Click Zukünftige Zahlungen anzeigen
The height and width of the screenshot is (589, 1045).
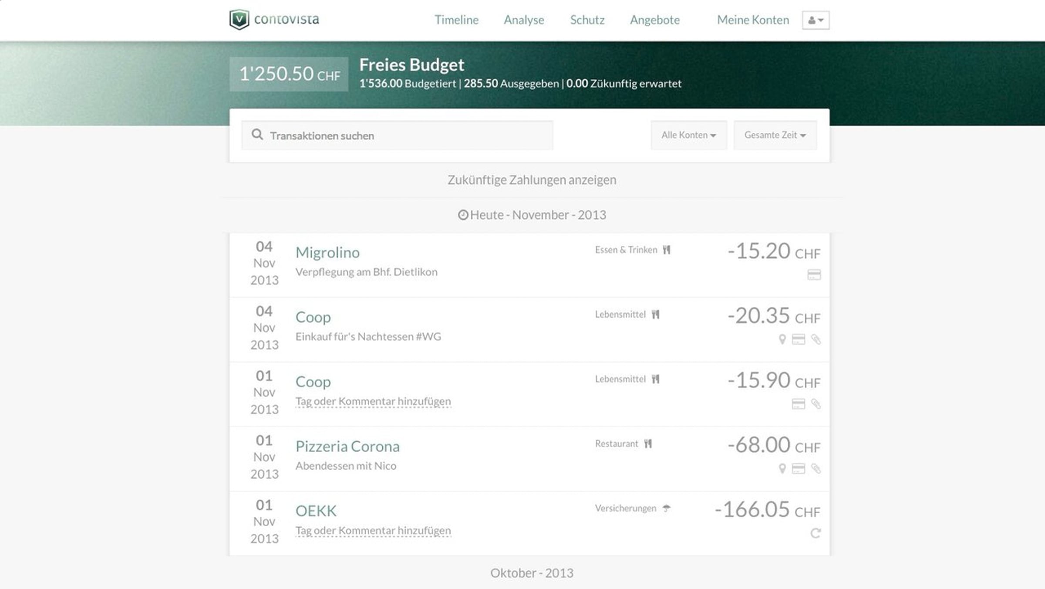(x=532, y=180)
